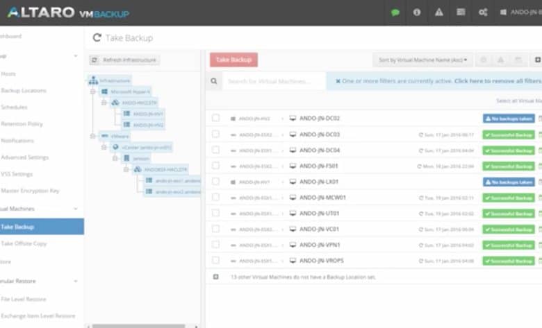Collapse the Granular Restore sidebar section chevron
542x328 pixels.
pos(76,281)
